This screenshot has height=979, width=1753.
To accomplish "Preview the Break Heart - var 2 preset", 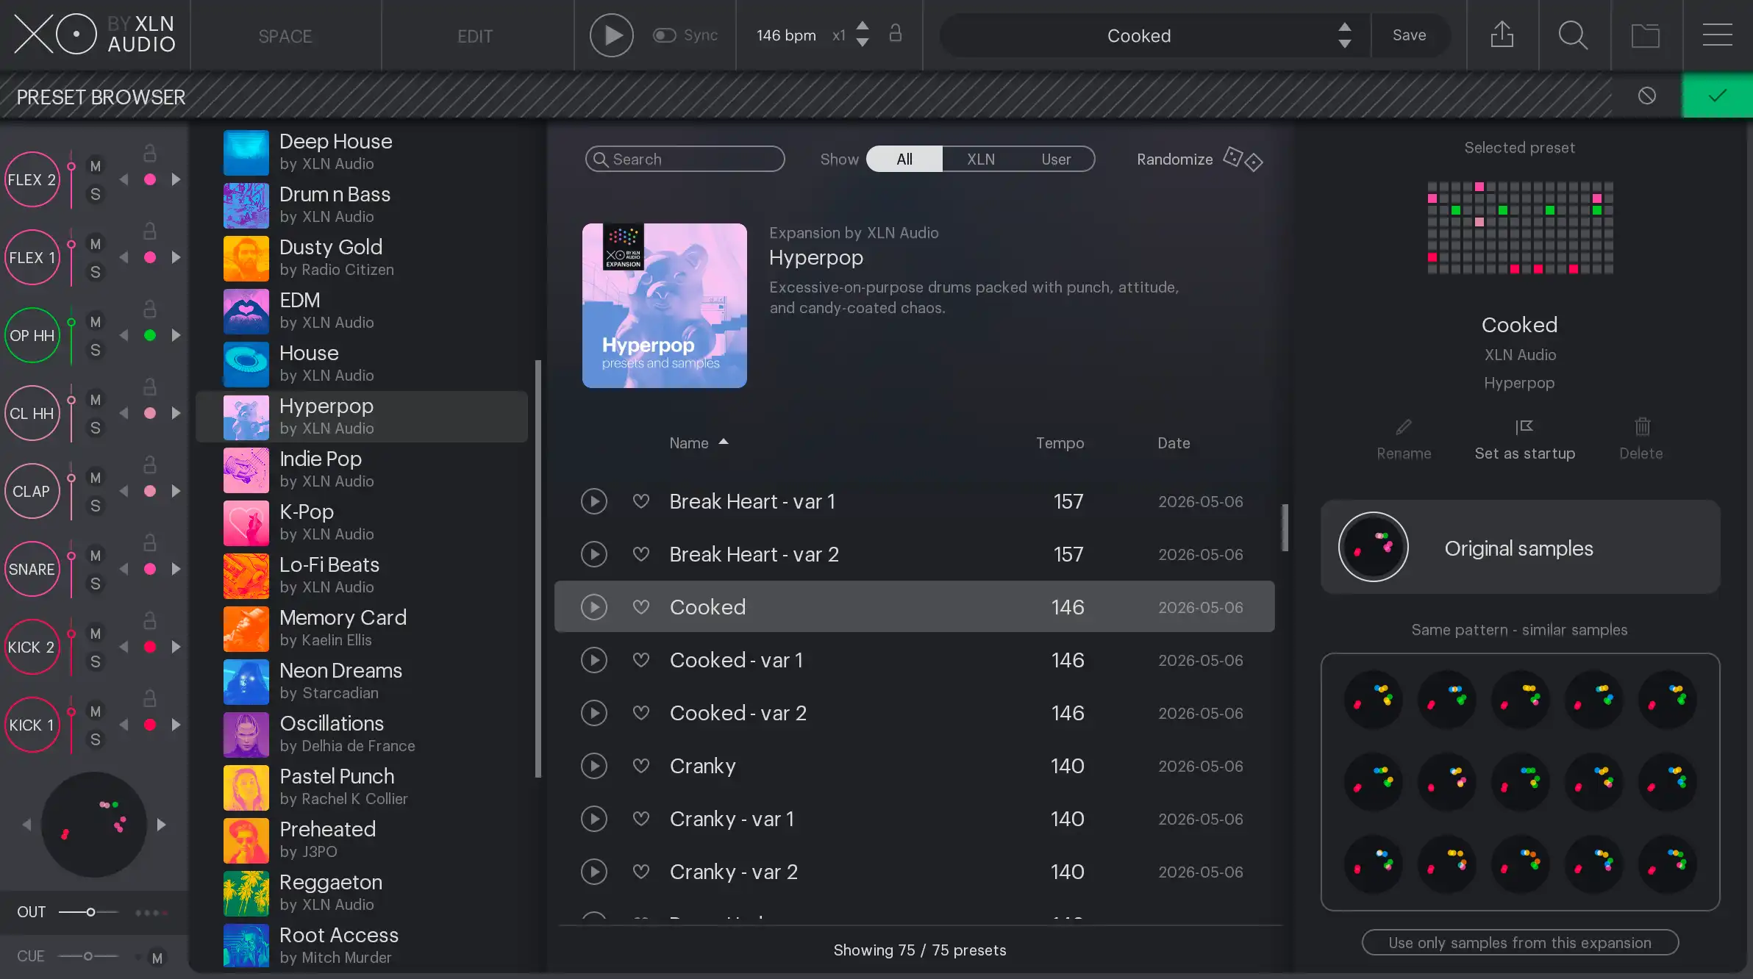I will tap(594, 554).
